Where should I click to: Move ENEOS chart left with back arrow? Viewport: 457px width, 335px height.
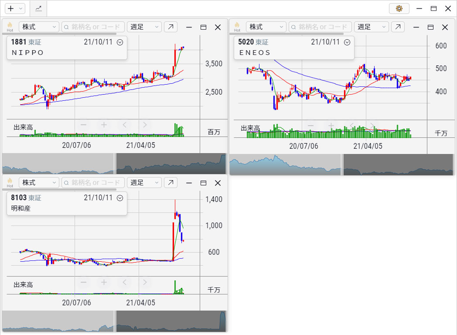352,126
